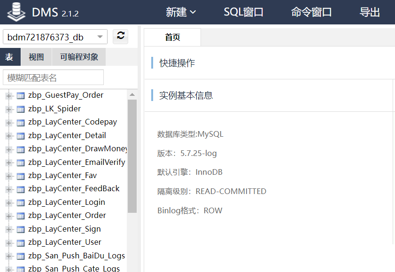The width and height of the screenshot is (395, 272).
Task: Expand the zbp_LayCenter_Sign table node
Action: click(8, 229)
